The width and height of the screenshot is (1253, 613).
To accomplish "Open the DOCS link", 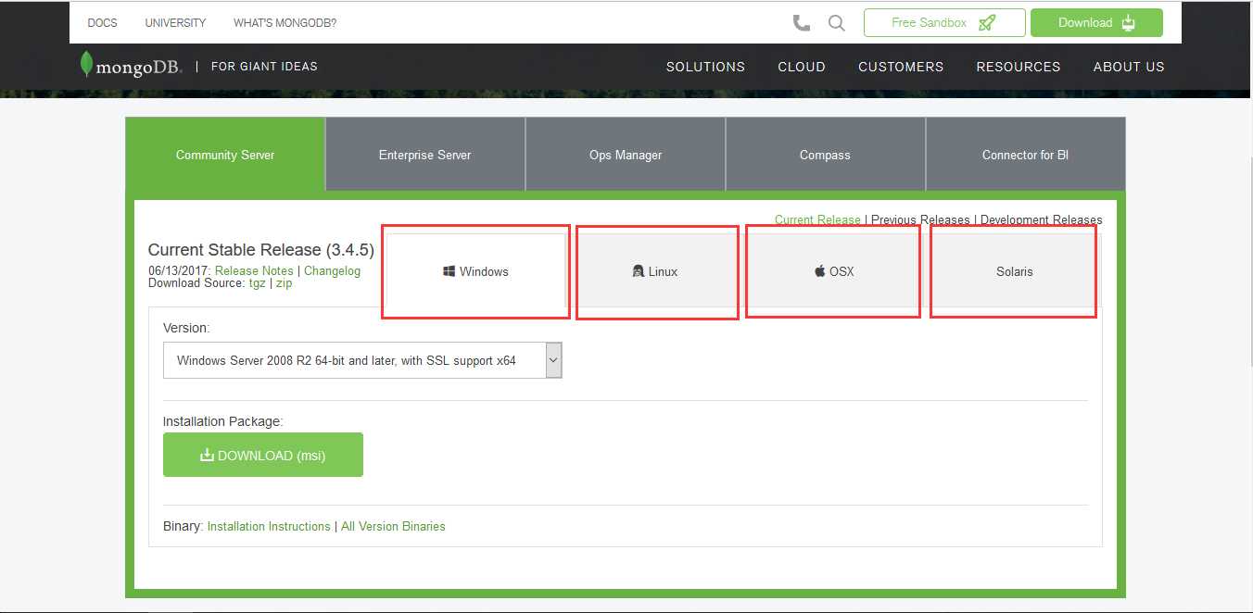I will 102,23.
